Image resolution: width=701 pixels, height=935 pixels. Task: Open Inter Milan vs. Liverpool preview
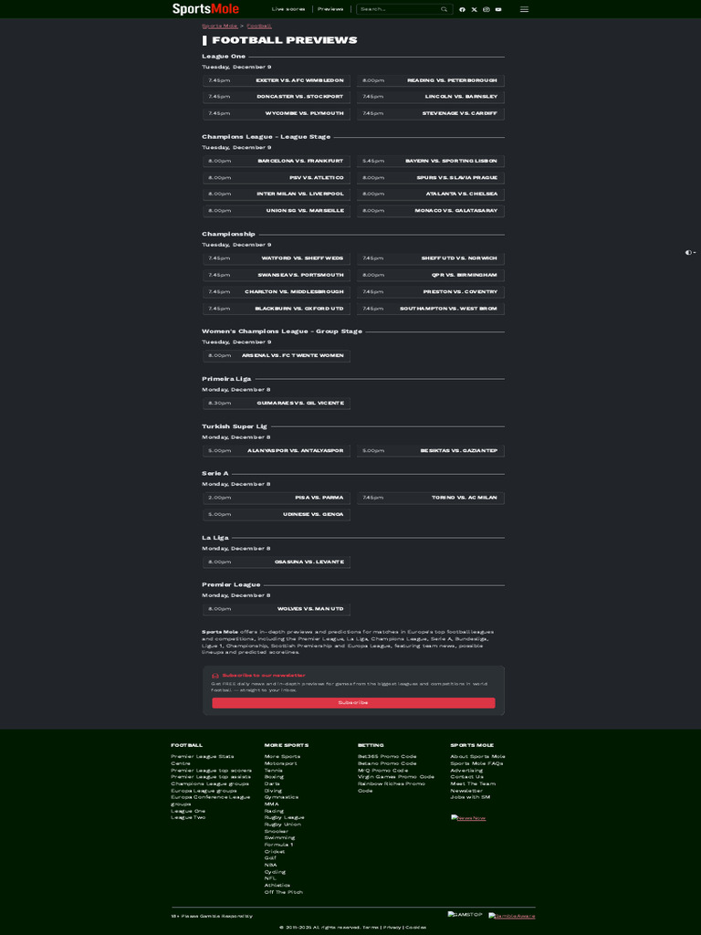[x=277, y=194]
